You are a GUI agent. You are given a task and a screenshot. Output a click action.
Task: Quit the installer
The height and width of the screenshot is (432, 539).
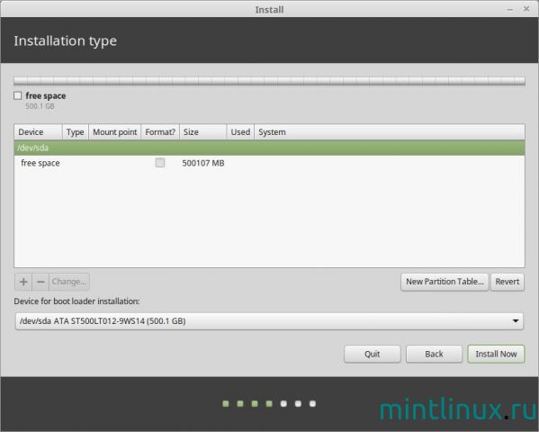coord(373,354)
